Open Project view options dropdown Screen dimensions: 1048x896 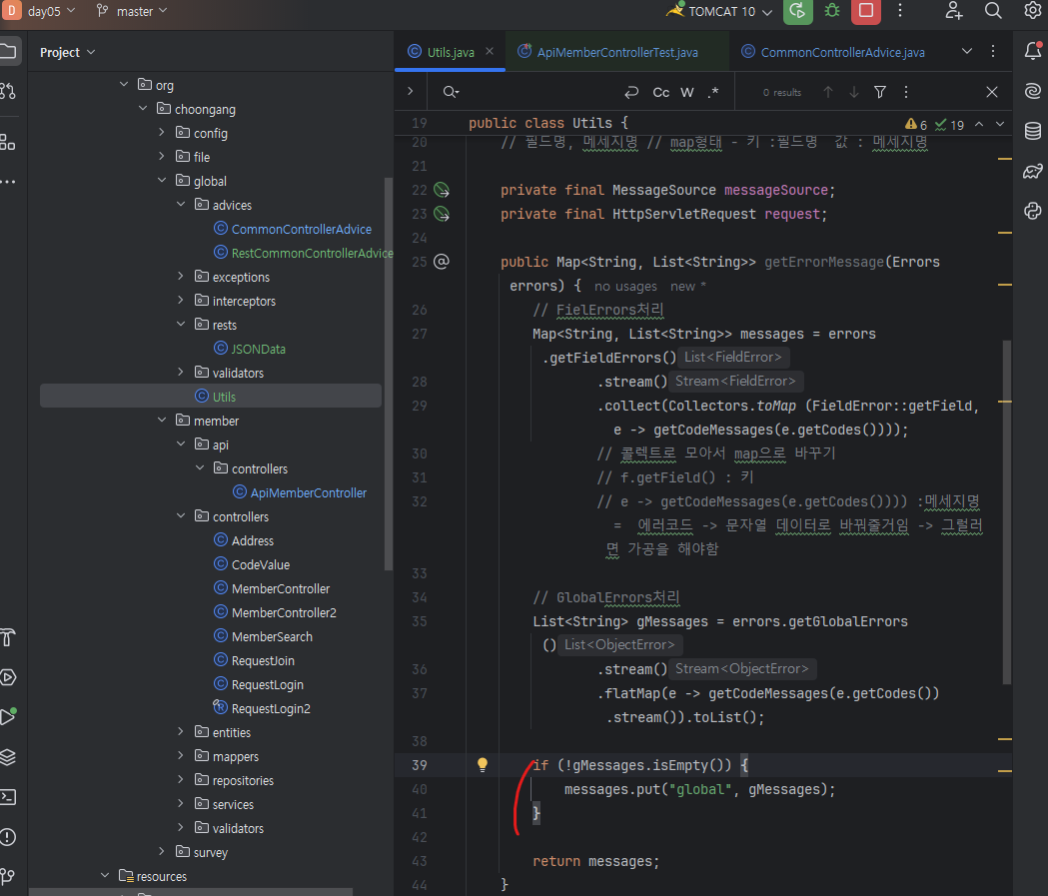click(x=68, y=52)
